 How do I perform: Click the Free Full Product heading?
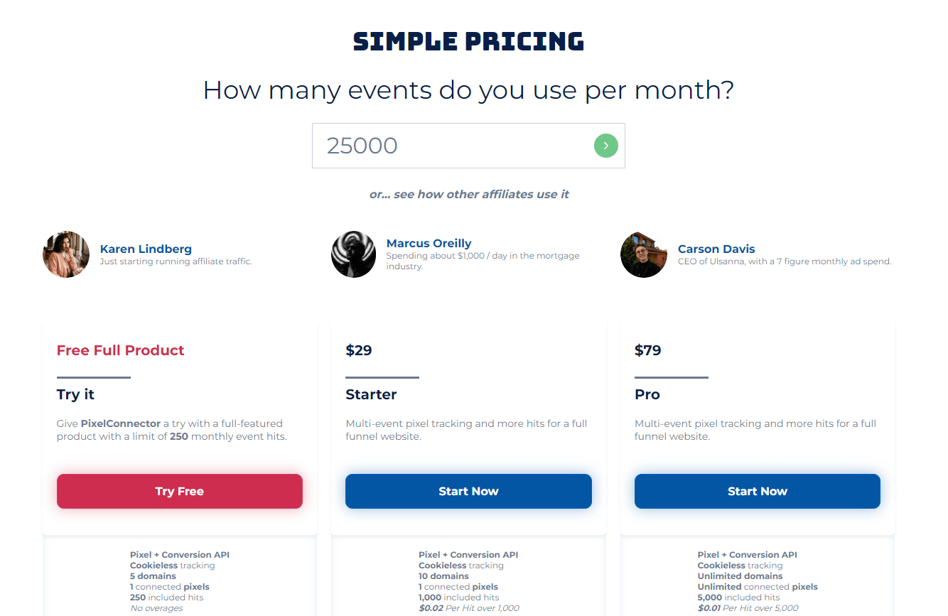click(x=120, y=350)
